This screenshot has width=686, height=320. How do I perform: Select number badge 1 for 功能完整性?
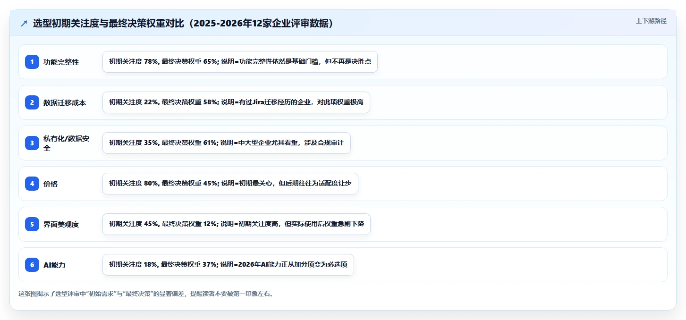pyautogui.click(x=32, y=62)
